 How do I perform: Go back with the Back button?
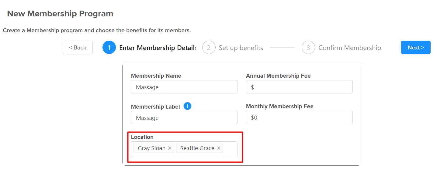pos(78,47)
